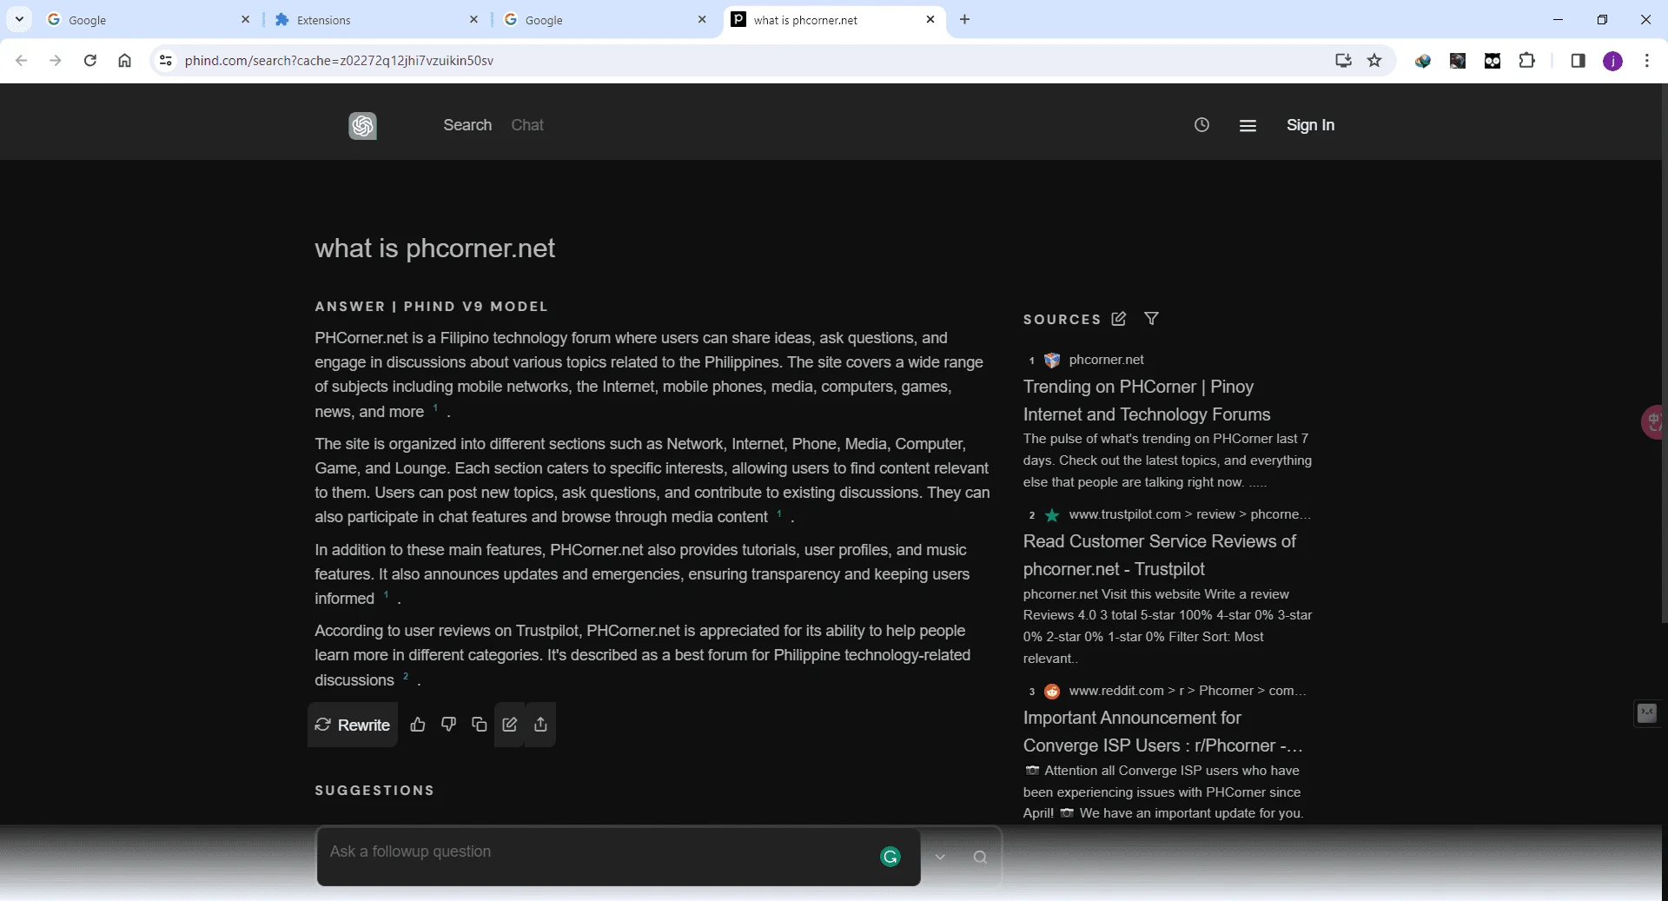Go back to the previous page

(x=22, y=60)
